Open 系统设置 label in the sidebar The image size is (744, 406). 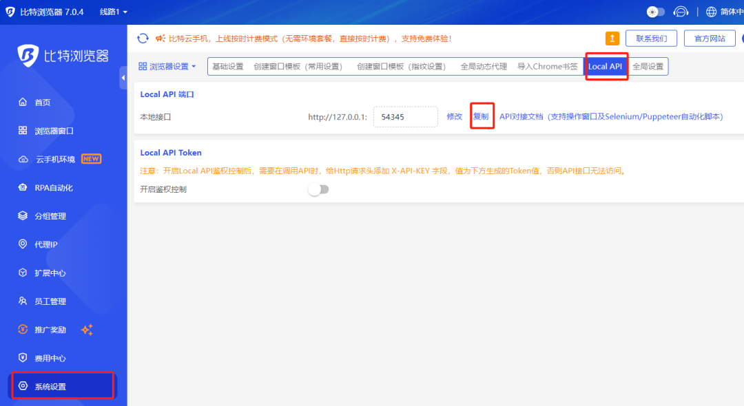point(50,387)
